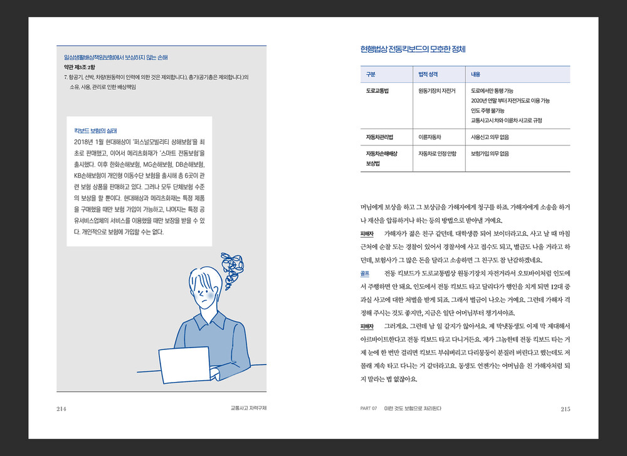The height and width of the screenshot is (456, 627).
Task: Click the 보험가입 의무 없음 table cell
Action: click(x=490, y=153)
